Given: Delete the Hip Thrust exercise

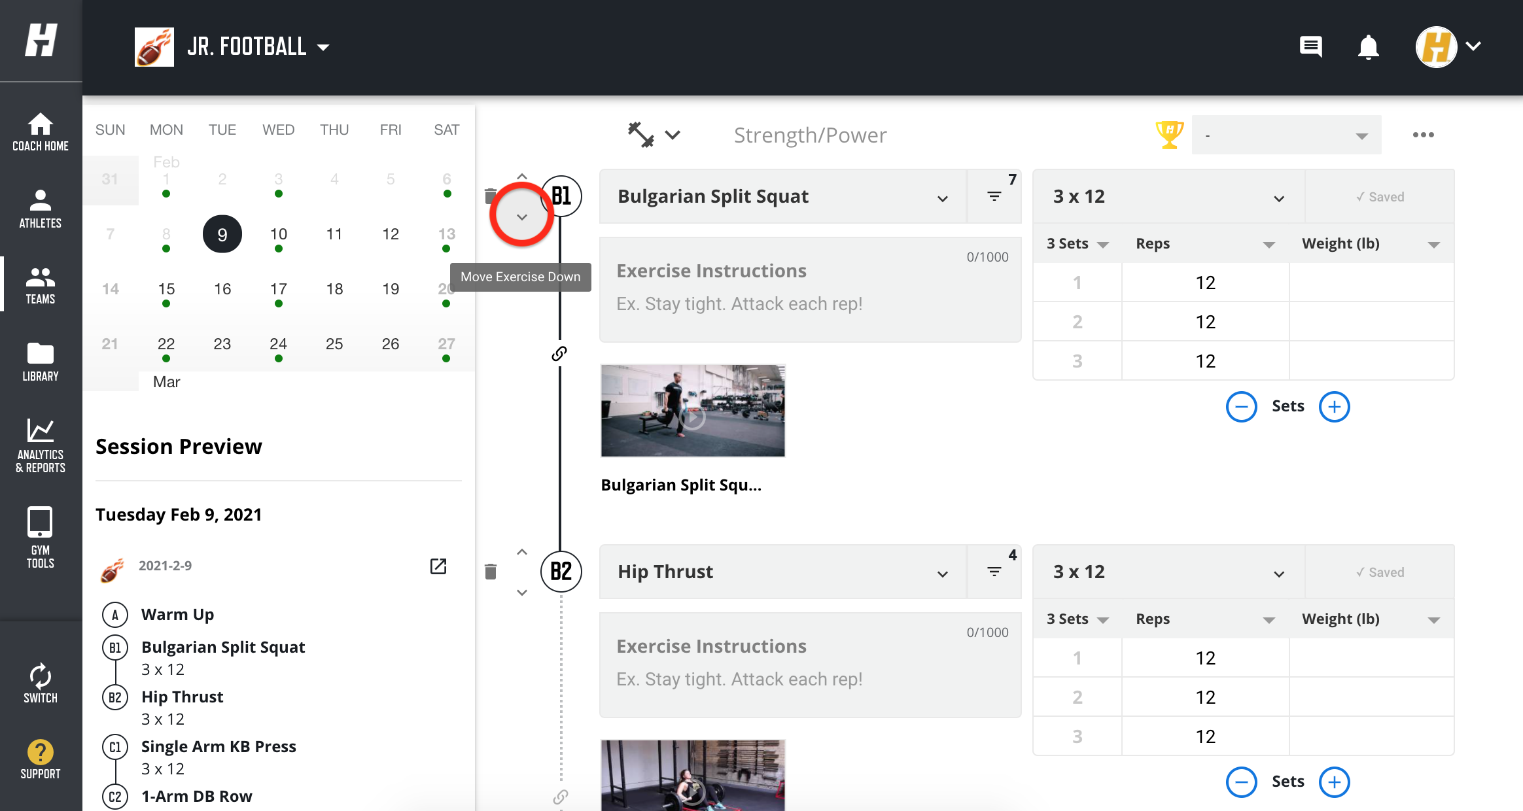Looking at the screenshot, I should point(491,572).
